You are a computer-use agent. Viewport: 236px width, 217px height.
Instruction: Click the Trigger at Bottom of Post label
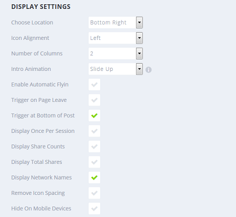click(x=43, y=116)
